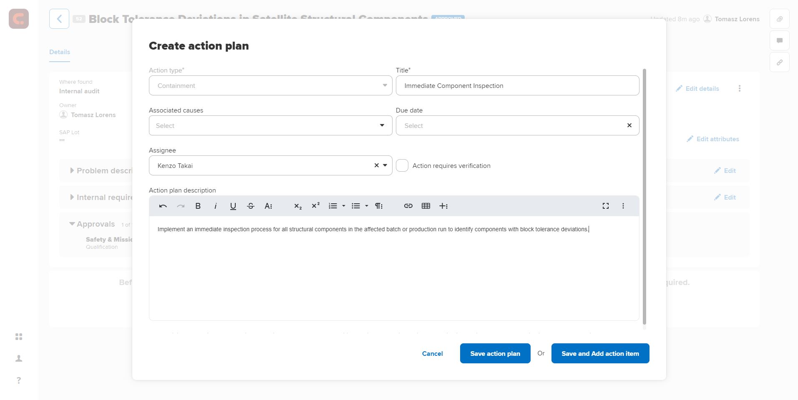Click the superscript formatting icon

tap(315, 206)
